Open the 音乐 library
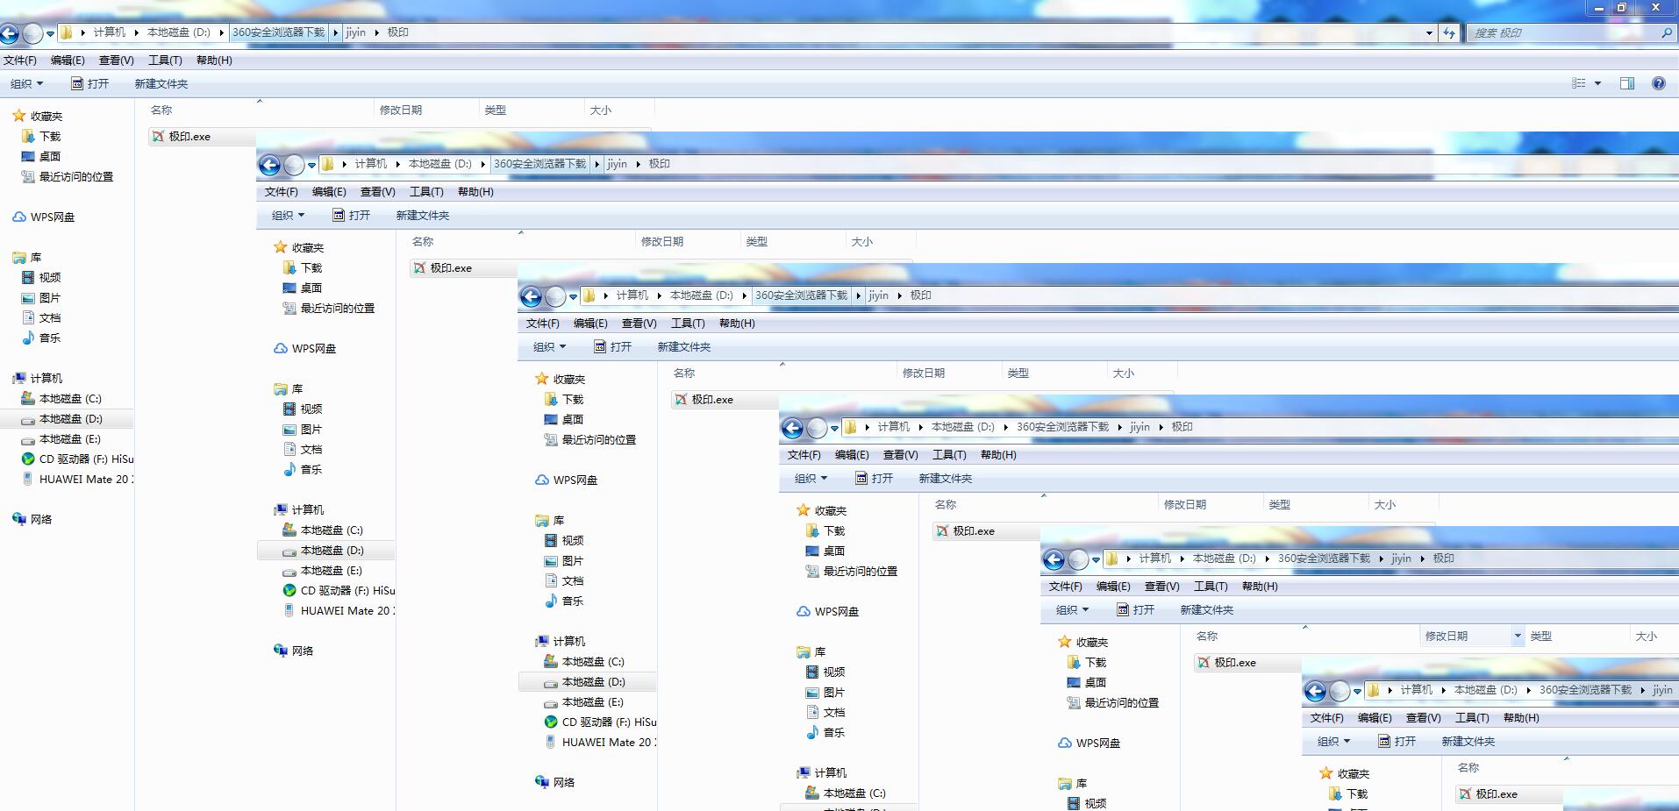Viewport: 1679px width, 811px height. click(x=51, y=338)
